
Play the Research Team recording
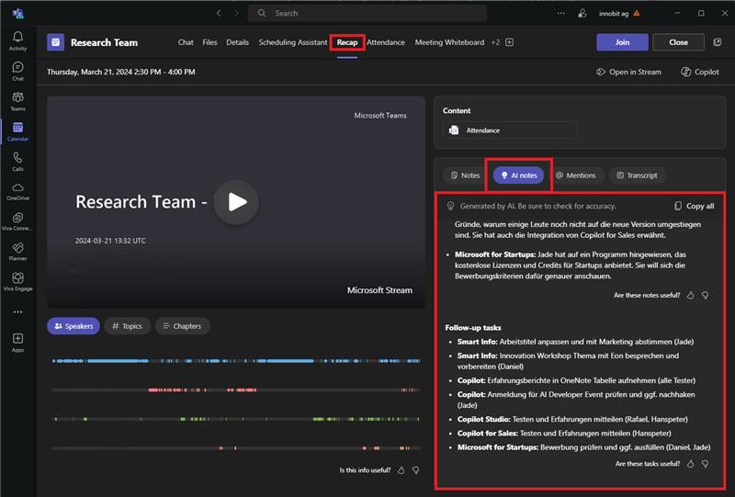click(x=236, y=202)
